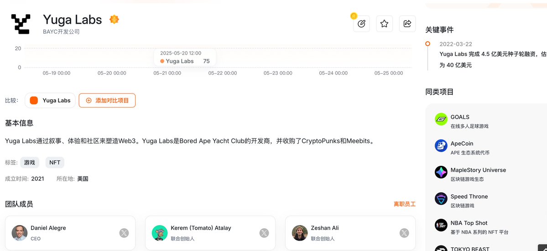Screen dimensions: 547x251
Task: Click the 同类项目 section heading
Action: coord(439,92)
